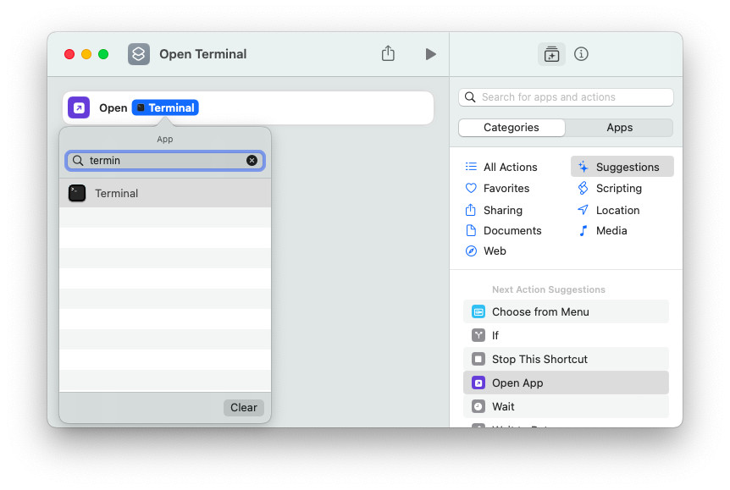Click the green fullscreen window button
730x490 pixels.
[x=103, y=54]
